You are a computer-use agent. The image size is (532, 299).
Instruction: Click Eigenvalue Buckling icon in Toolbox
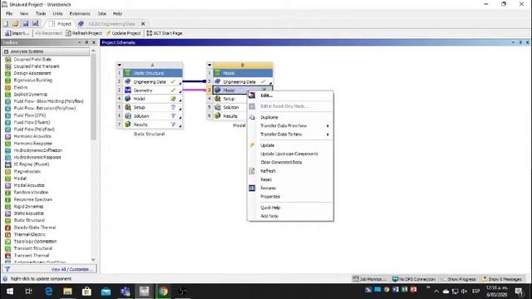click(x=7, y=81)
